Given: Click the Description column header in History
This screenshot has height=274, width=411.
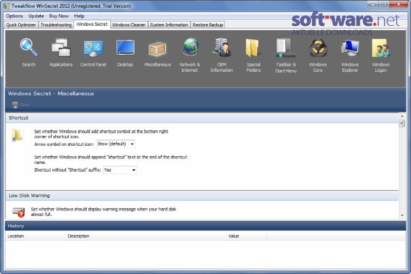Looking at the screenshot, I should [x=146, y=236].
